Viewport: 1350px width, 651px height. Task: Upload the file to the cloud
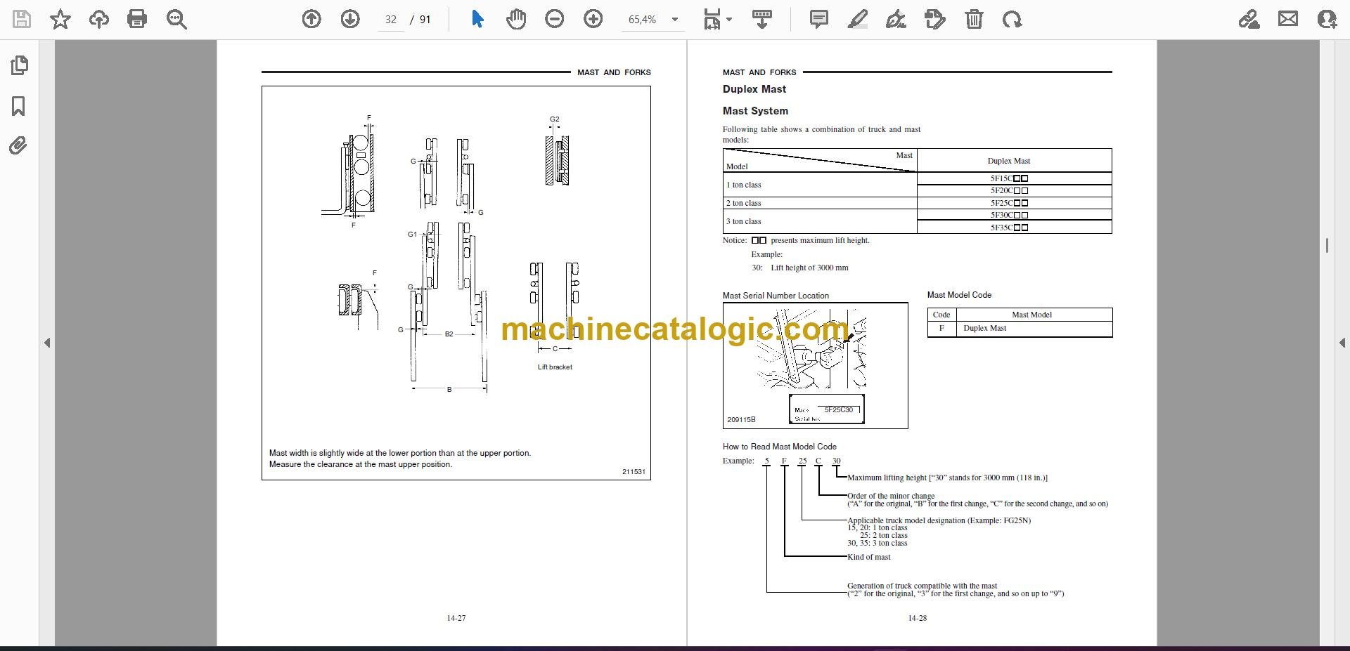pos(98,19)
